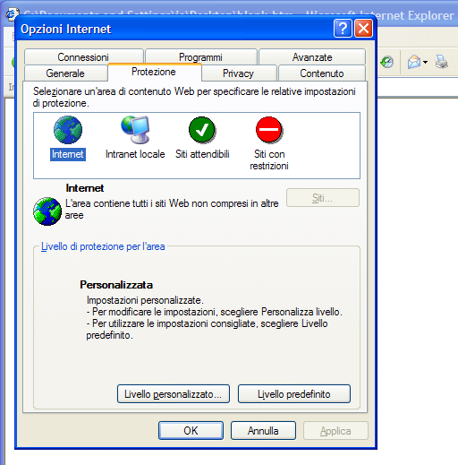Go to the Privacy tab

click(x=239, y=73)
